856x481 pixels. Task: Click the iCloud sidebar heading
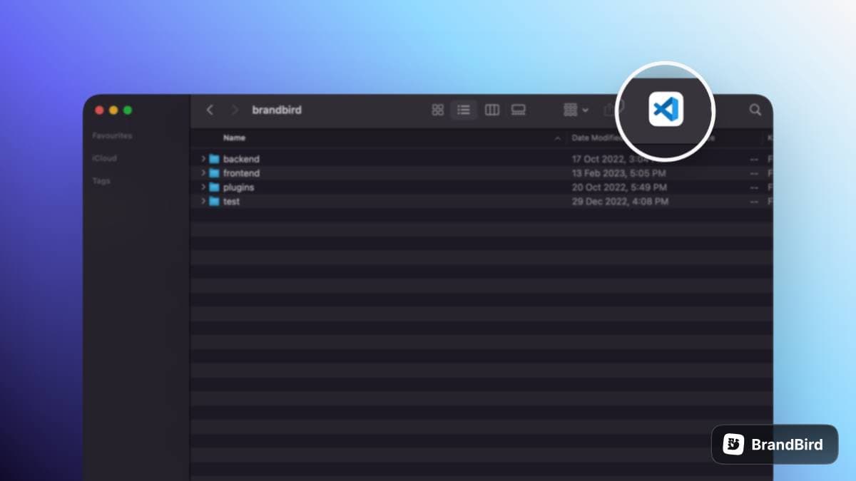click(x=104, y=158)
